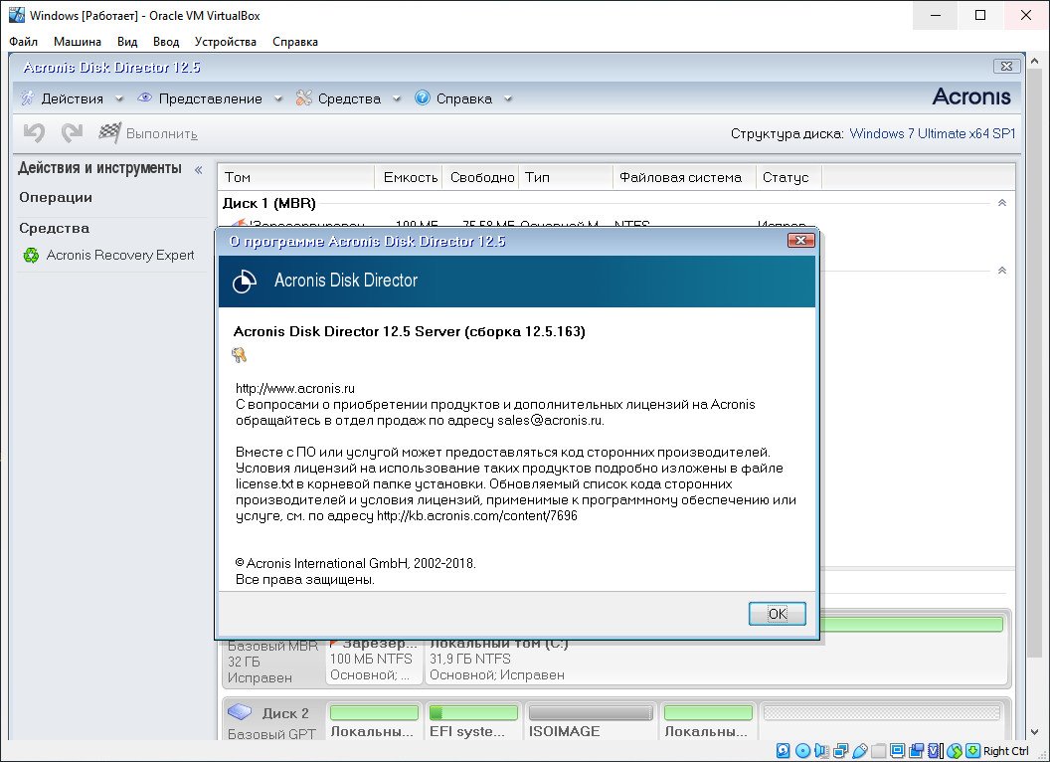1050x762 pixels.
Task: Sort by the Тип column header
Action: point(566,177)
